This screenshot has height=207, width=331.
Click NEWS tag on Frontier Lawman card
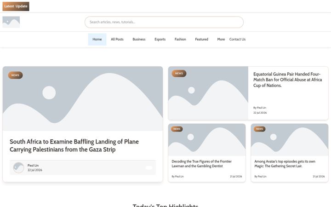[177, 129]
